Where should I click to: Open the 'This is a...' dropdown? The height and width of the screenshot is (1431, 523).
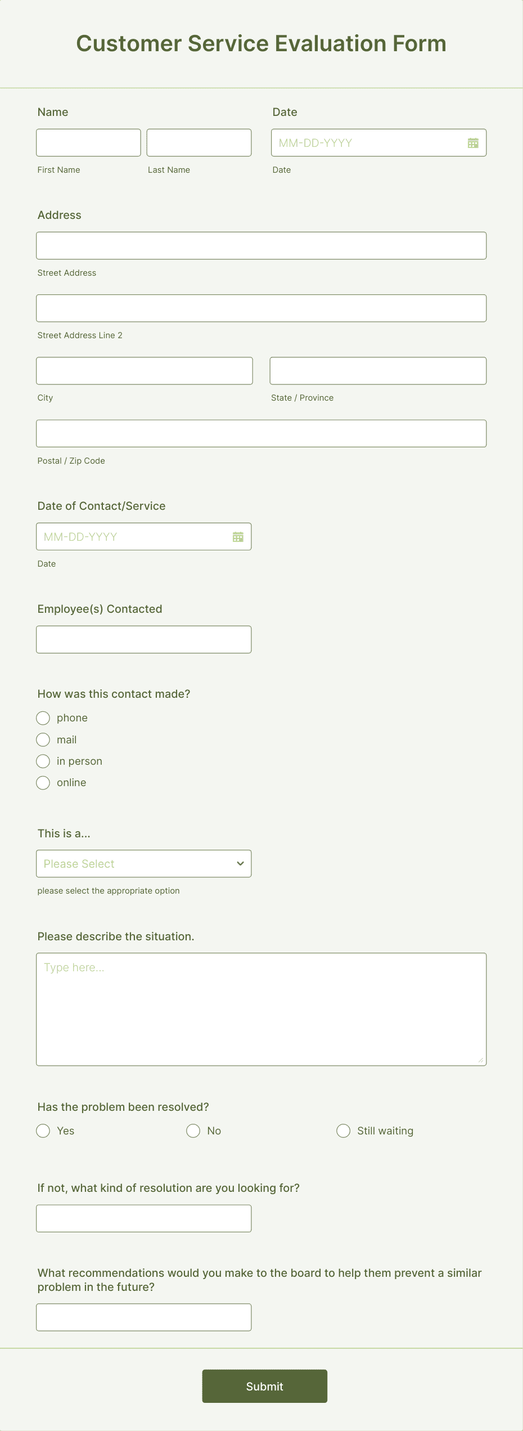[x=143, y=863]
